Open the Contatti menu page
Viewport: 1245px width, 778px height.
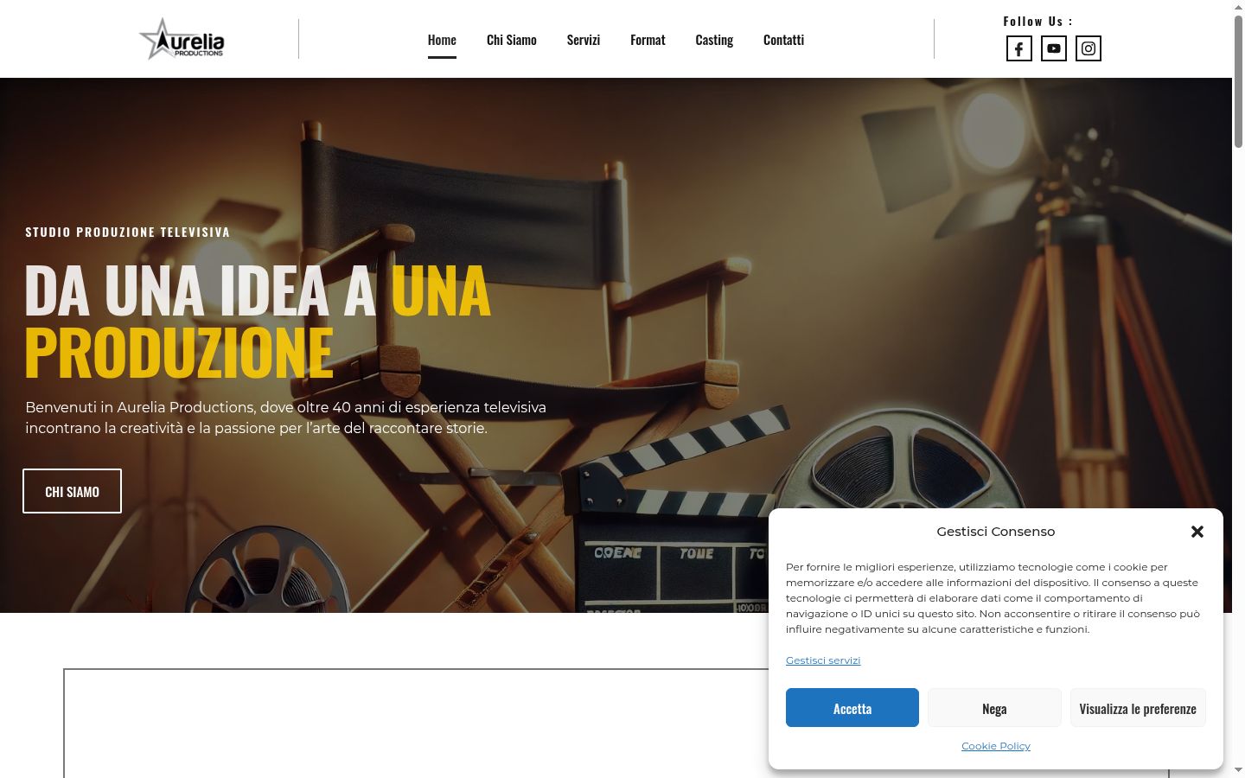click(783, 40)
